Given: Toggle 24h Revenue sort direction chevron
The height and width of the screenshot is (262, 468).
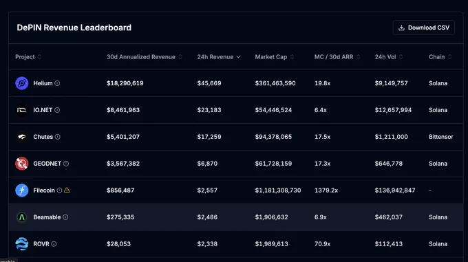Looking at the screenshot, I should pos(238,57).
